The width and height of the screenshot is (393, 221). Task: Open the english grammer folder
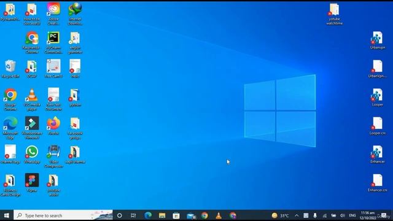coord(75,42)
